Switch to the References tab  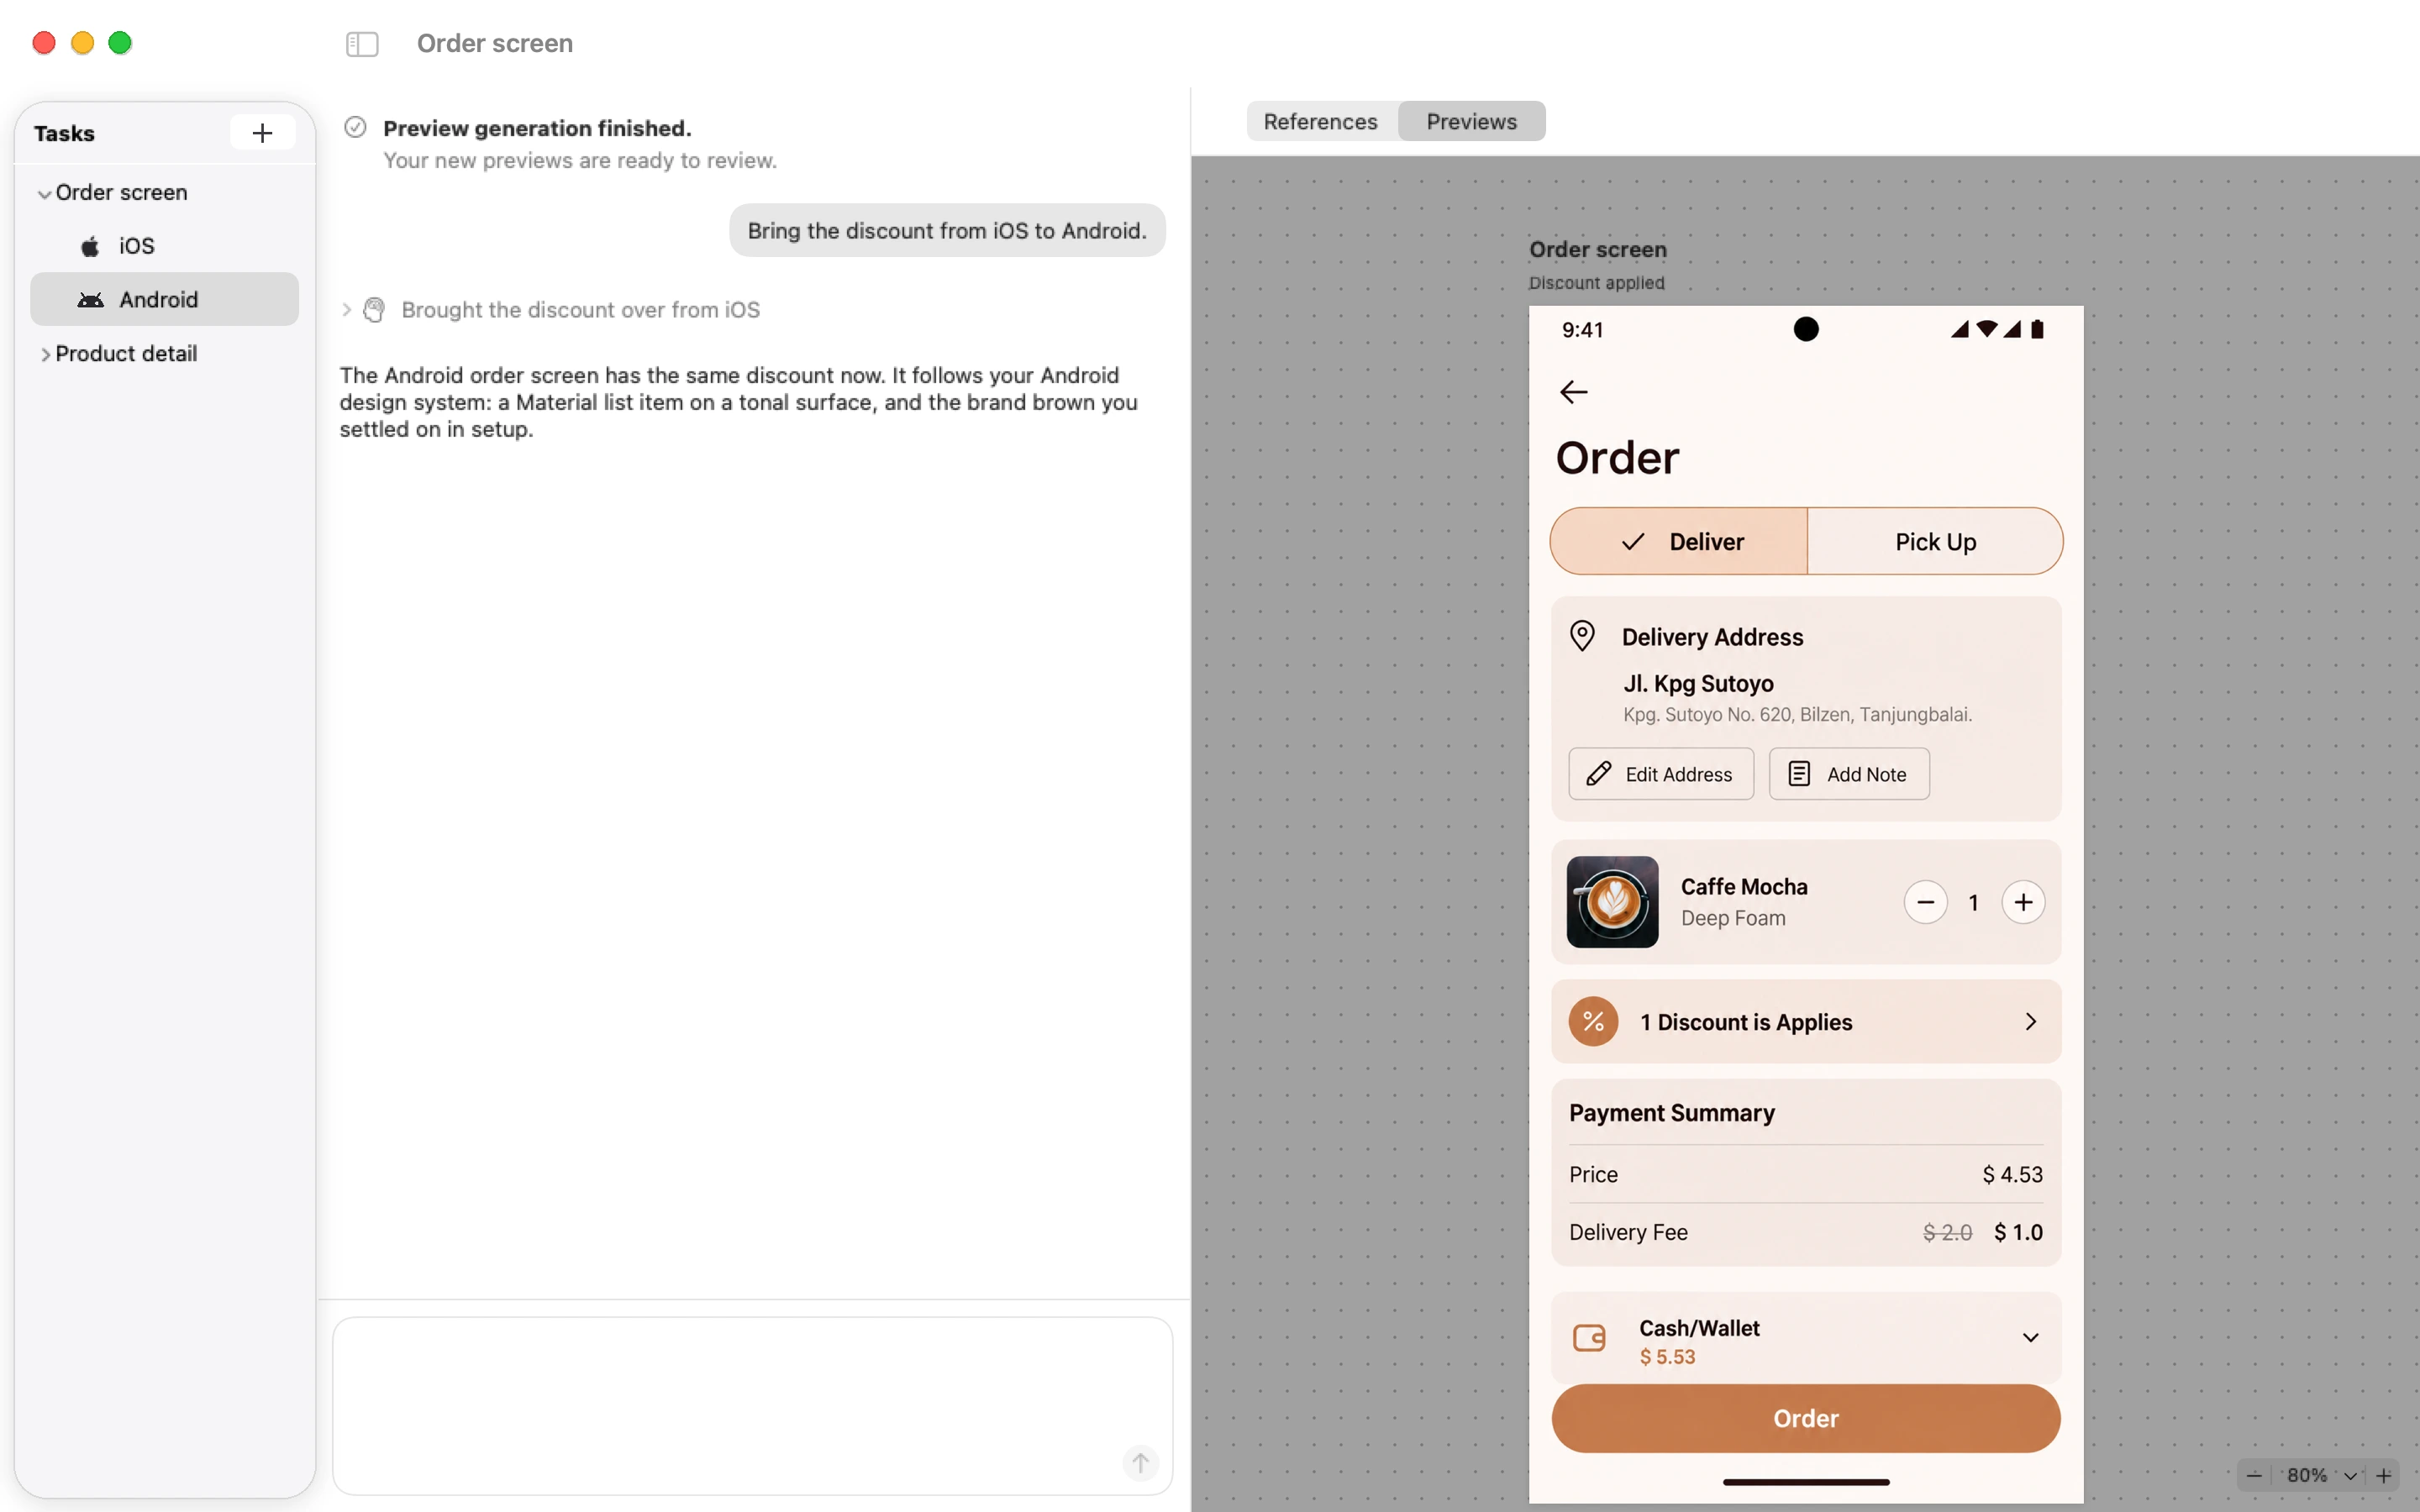coord(1320,121)
